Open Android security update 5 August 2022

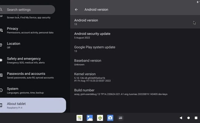click(x=135, y=35)
